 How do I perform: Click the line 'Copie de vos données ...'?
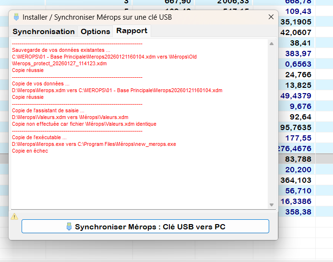pyautogui.click(x=41, y=83)
